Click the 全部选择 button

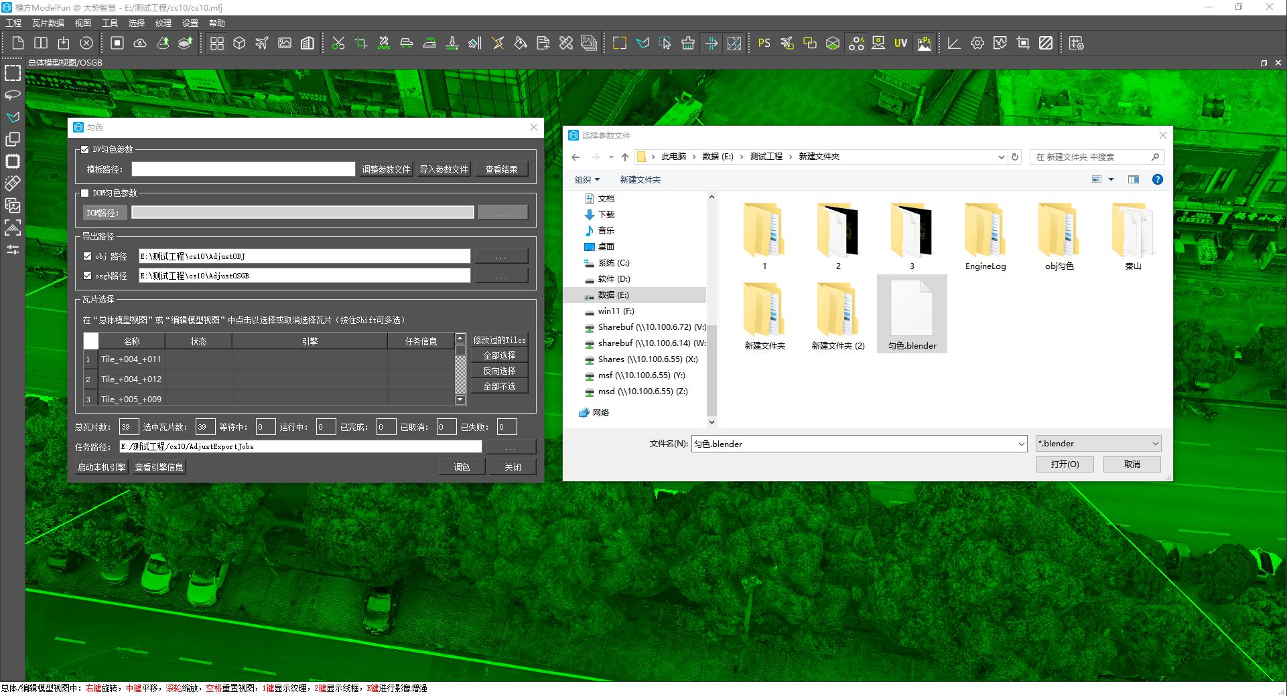(499, 355)
